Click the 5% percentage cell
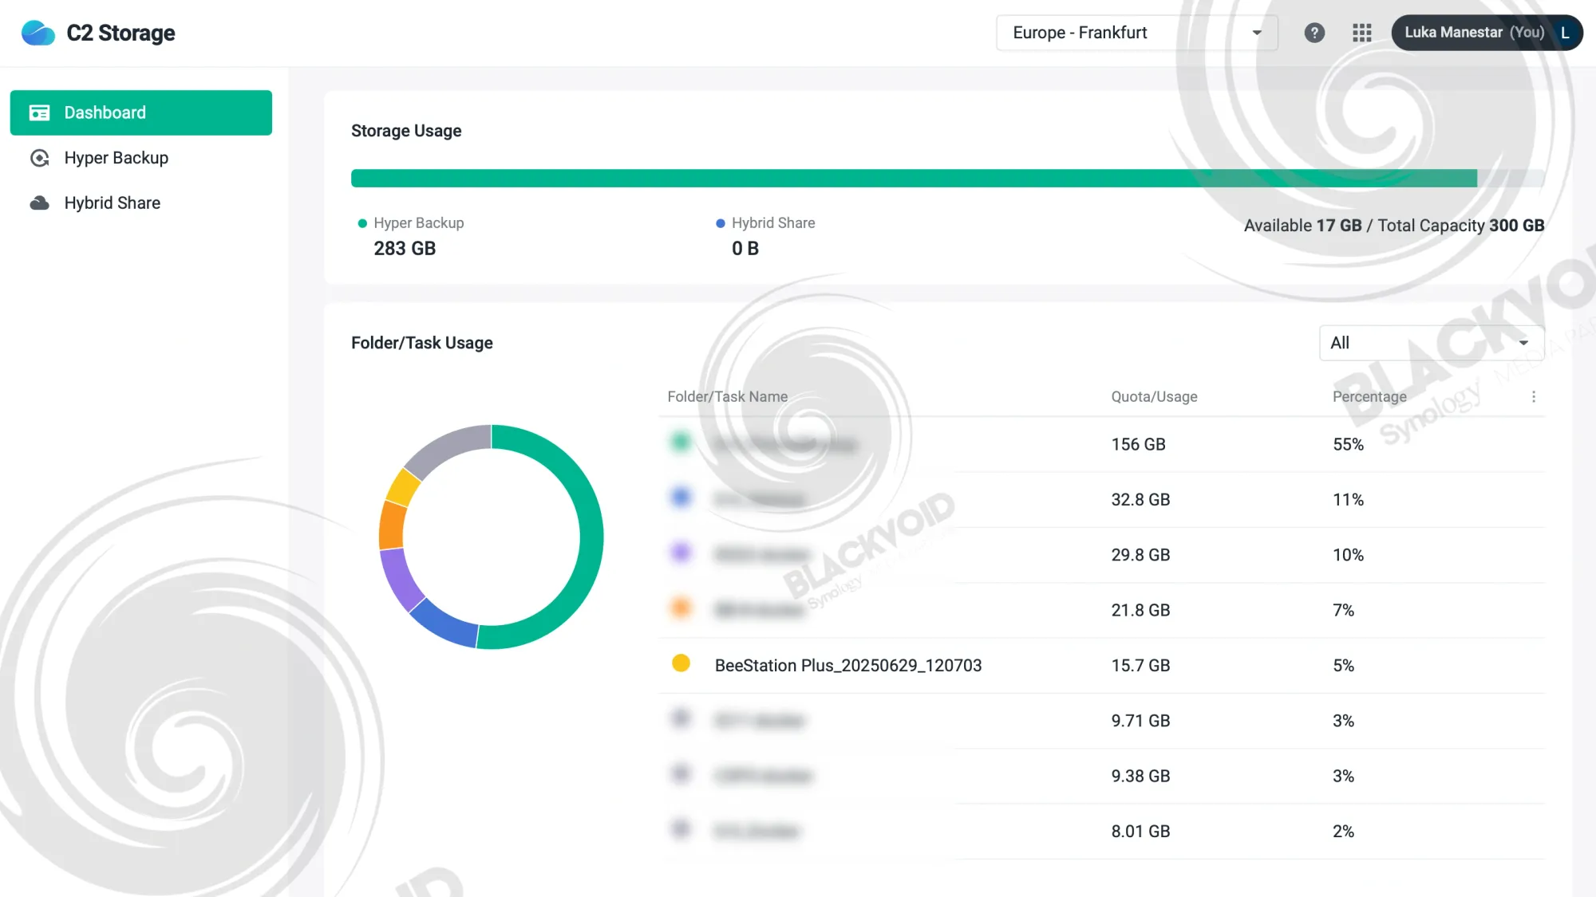1596x897 pixels. [x=1343, y=666]
